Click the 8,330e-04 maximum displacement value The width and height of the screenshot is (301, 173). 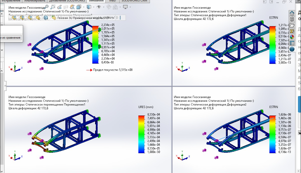[x=154, y=115]
